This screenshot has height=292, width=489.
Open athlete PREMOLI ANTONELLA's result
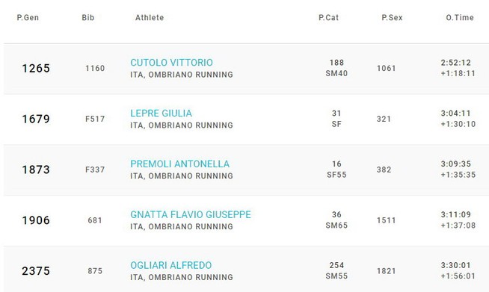180,164
